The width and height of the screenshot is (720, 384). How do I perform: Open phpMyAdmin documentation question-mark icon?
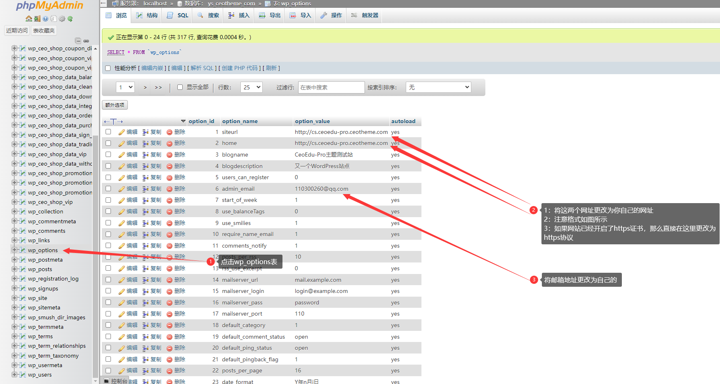click(x=45, y=19)
